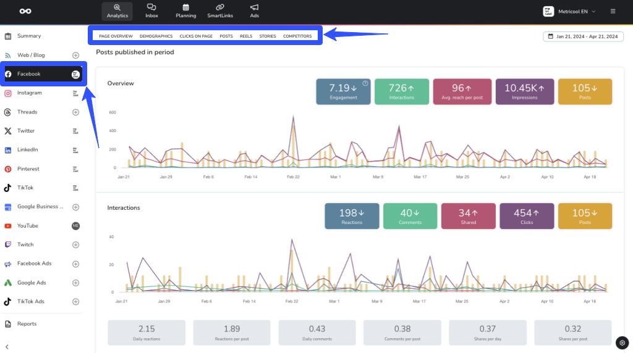
Task: Open the Metricool EN brand dropdown
Action: point(569,11)
